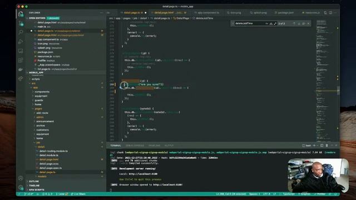Collapse the OPEN EDITORS section
356x200 pixels.
pyautogui.click(x=66, y=18)
